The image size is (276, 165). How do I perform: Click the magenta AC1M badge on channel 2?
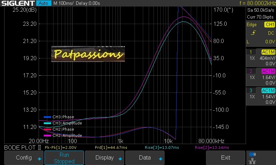tap(268, 71)
